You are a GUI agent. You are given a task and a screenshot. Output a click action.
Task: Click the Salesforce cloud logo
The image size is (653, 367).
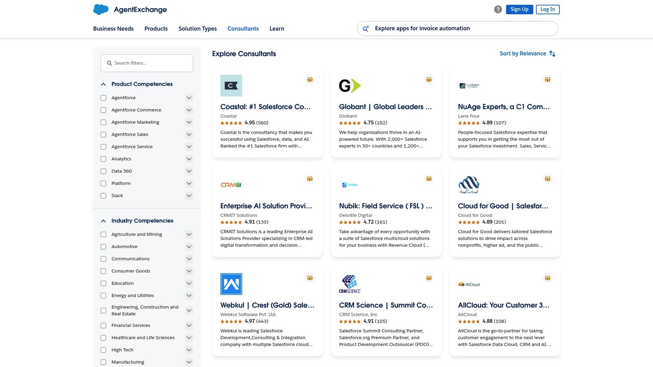(101, 9)
